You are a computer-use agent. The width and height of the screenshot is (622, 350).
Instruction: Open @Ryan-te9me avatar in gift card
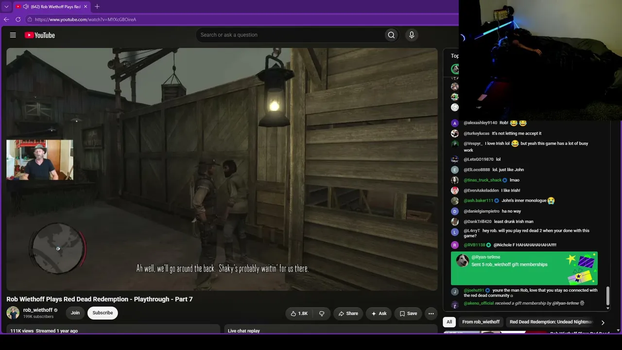tap(462, 261)
